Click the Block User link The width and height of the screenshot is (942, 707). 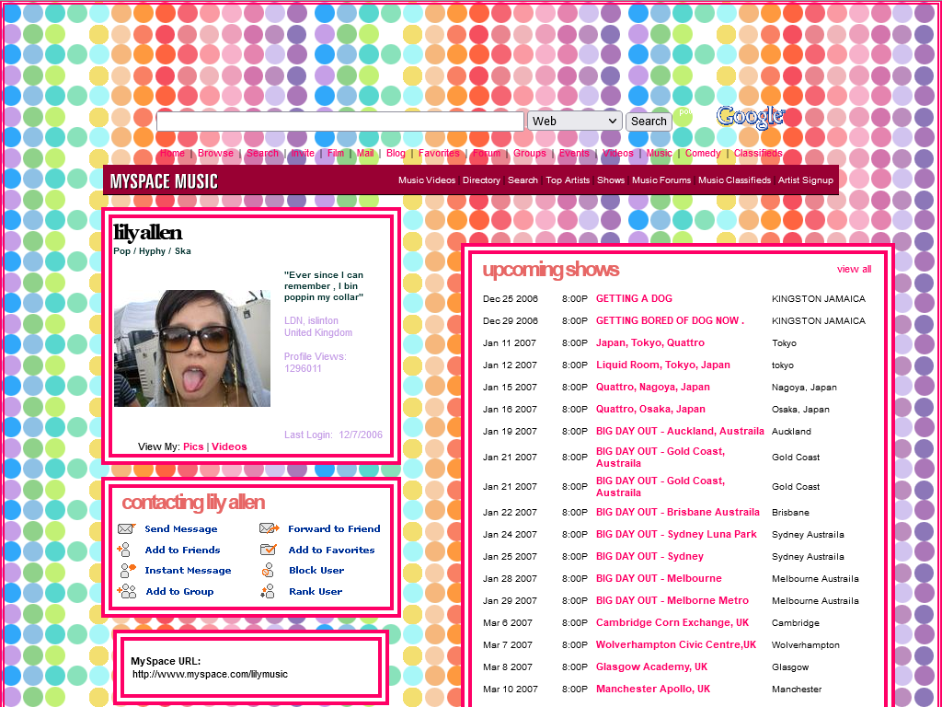[x=316, y=570]
